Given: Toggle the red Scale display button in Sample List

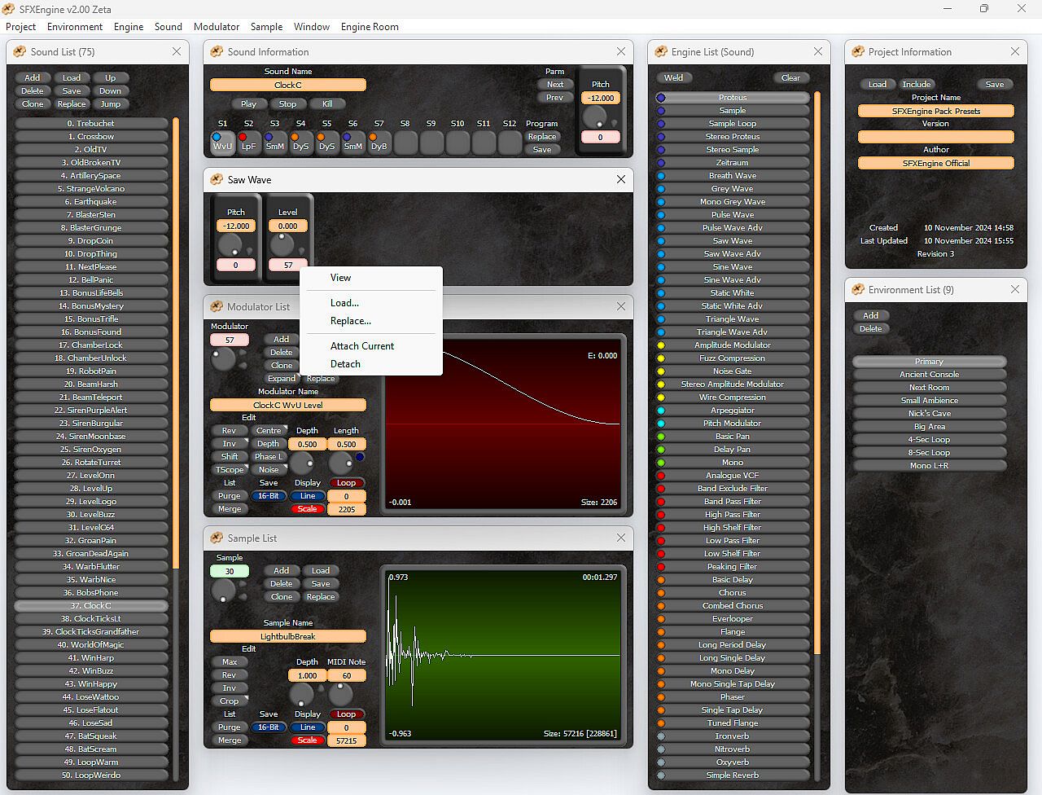Looking at the screenshot, I should (x=307, y=740).
